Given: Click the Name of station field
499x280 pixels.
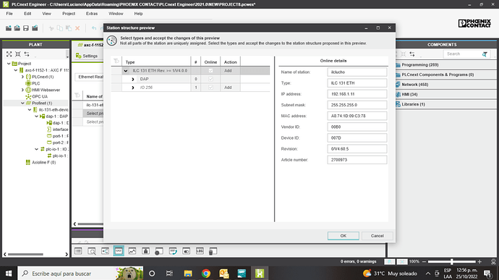Looking at the screenshot, I should 357,72.
